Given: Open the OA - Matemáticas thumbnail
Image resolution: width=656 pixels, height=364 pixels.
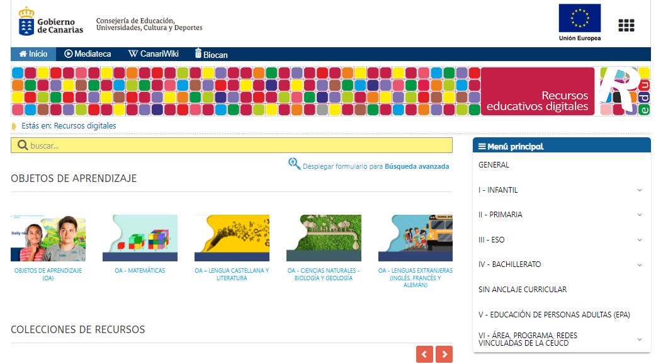Looking at the screenshot, I should pos(140,238).
